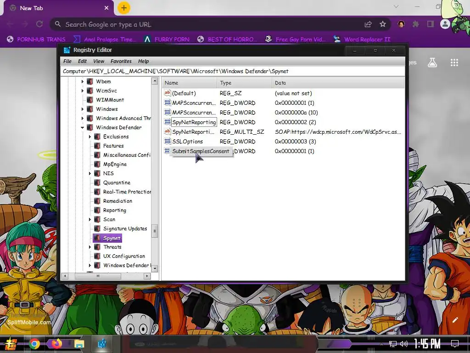Select the Remediation key folder icon

click(97, 201)
